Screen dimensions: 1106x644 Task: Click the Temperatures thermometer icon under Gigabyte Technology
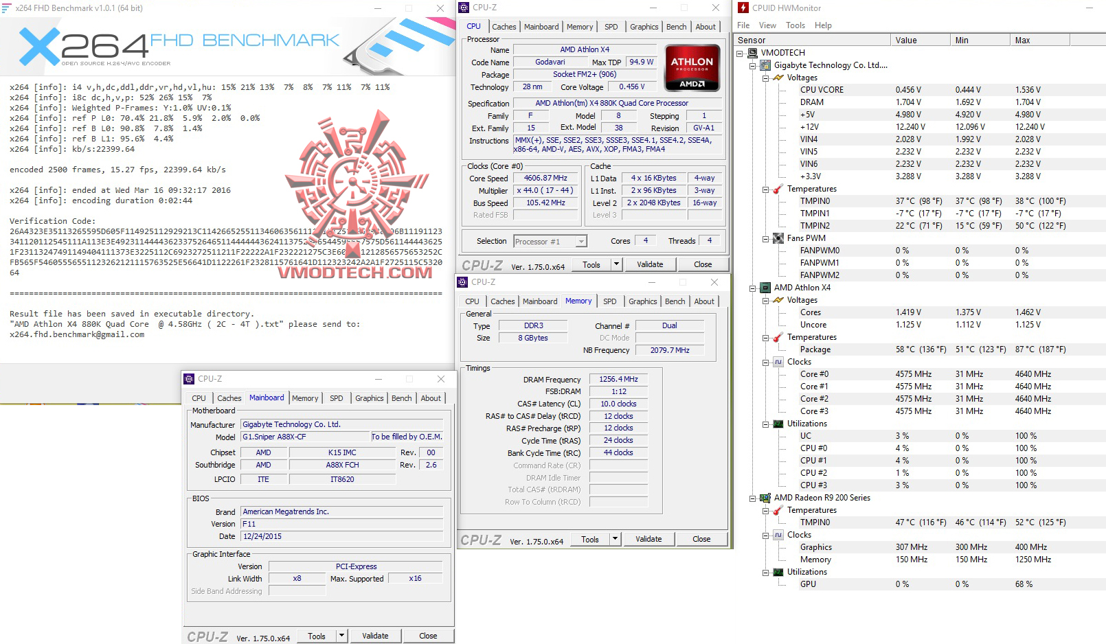(778, 189)
